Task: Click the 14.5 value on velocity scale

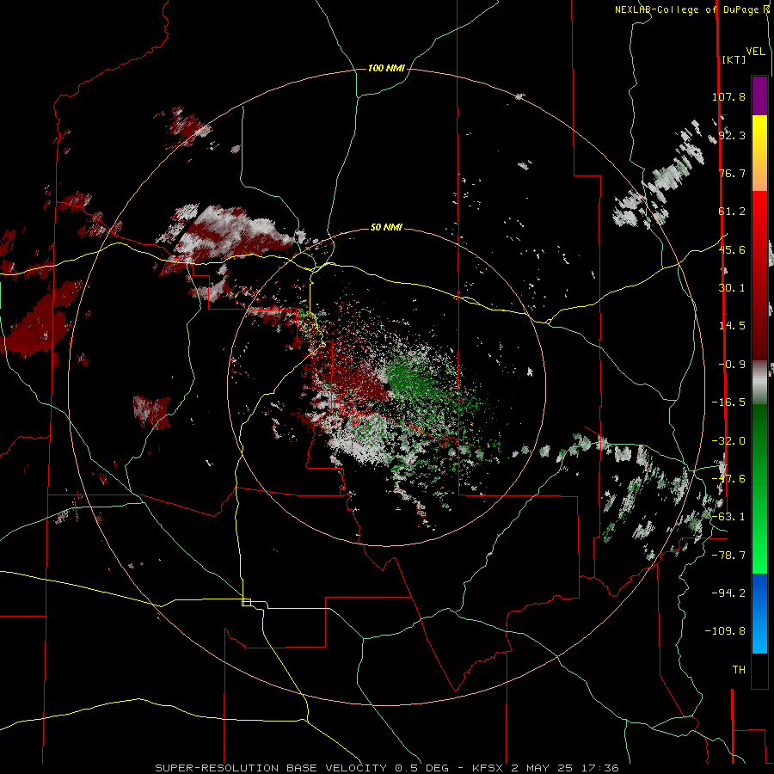Action: click(732, 326)
